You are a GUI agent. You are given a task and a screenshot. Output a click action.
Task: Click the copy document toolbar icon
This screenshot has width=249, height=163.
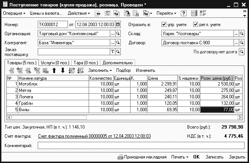pos(117,13)
